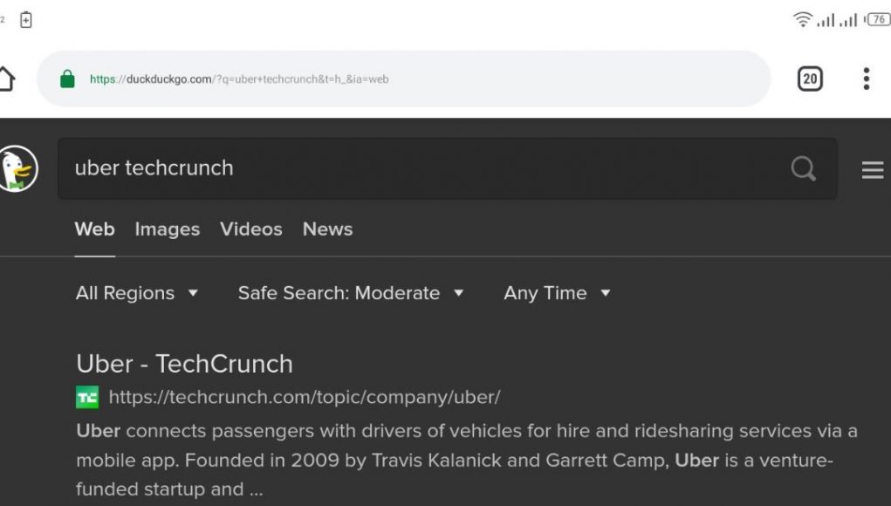Tap the battery level indicator showing 76

pos(878,19)
